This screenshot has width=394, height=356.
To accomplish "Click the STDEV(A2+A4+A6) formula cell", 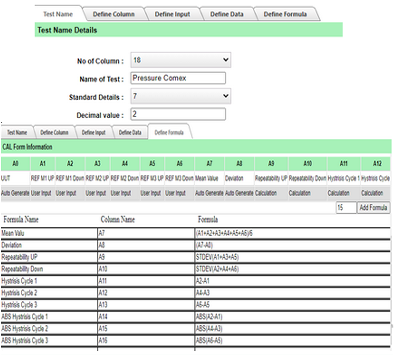I will (217, 269).
